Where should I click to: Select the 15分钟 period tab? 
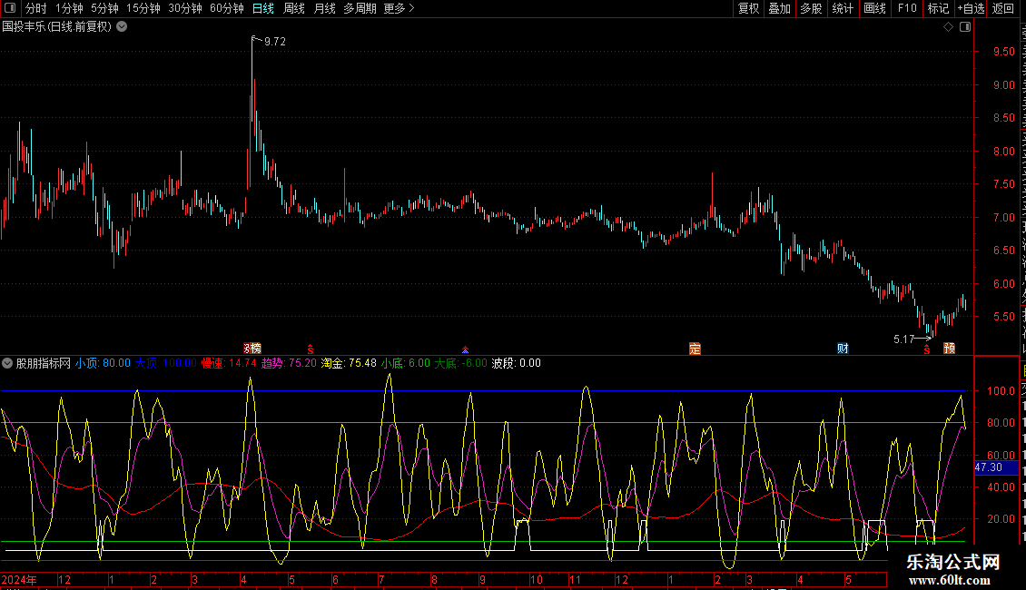click(x=143, y=8)
